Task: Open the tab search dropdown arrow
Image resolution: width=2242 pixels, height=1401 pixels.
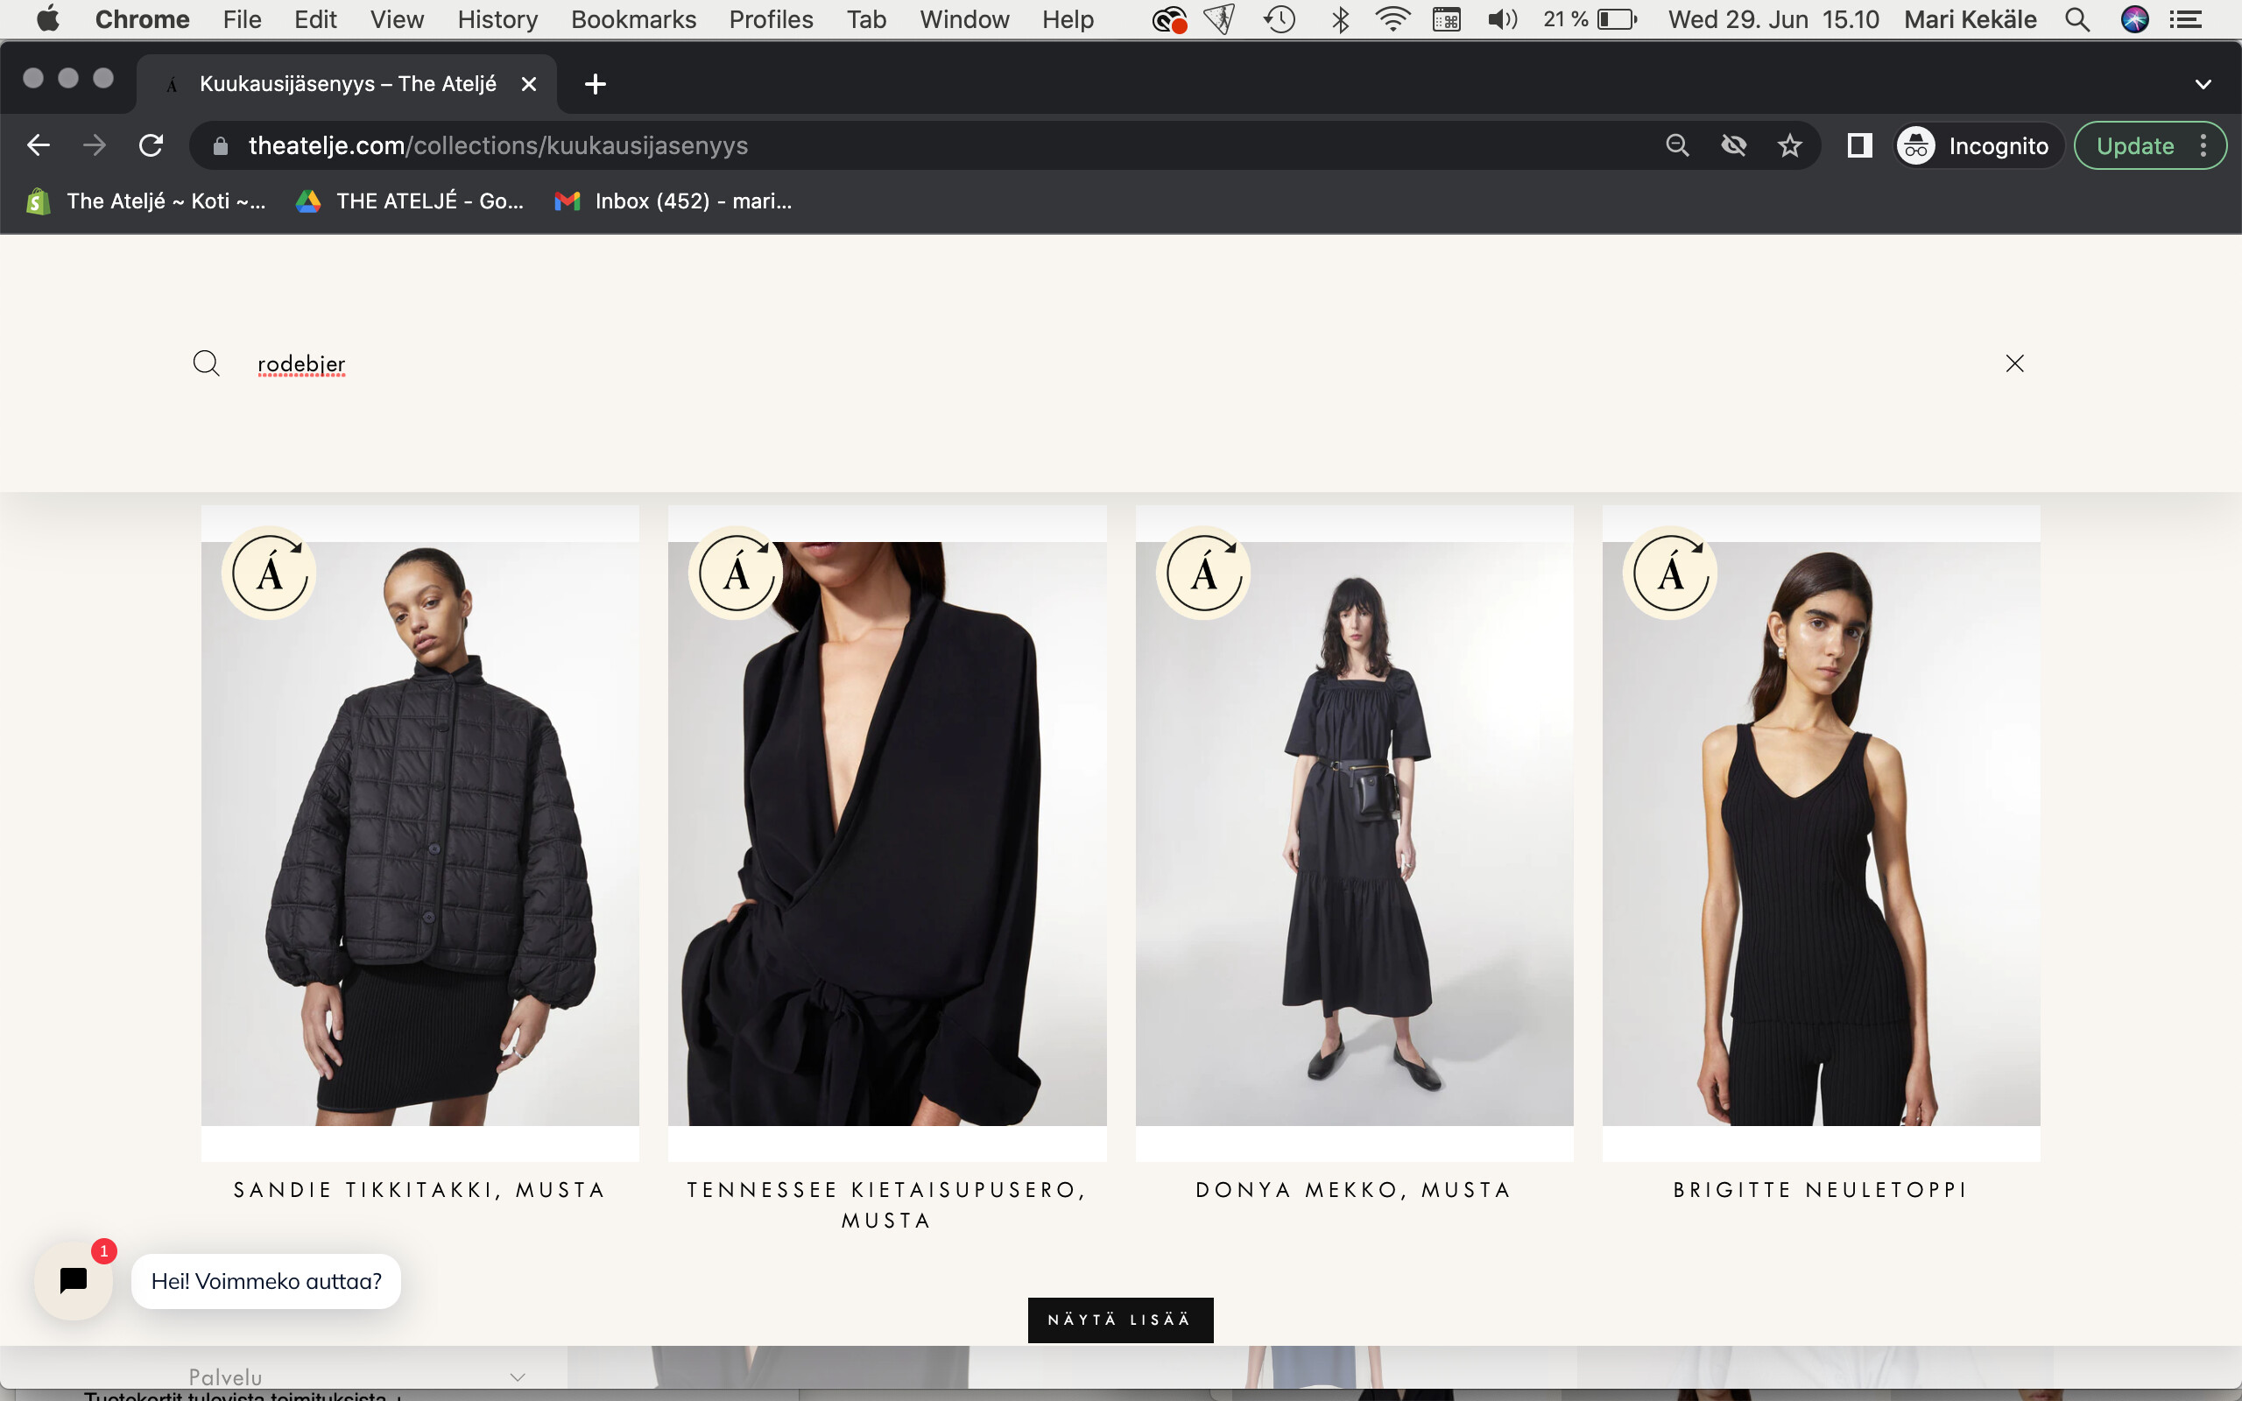Action: point(2203,84)
